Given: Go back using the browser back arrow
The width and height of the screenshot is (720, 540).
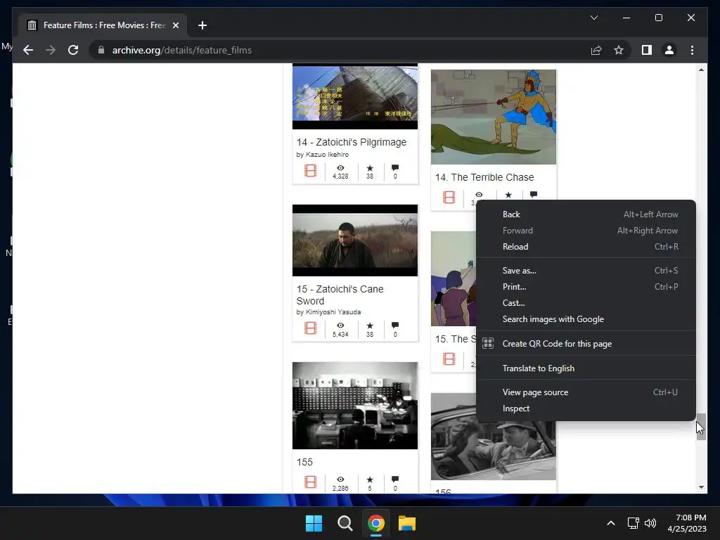Looking at the screenshot, I should pyautogui.click(x=28, y=50).
